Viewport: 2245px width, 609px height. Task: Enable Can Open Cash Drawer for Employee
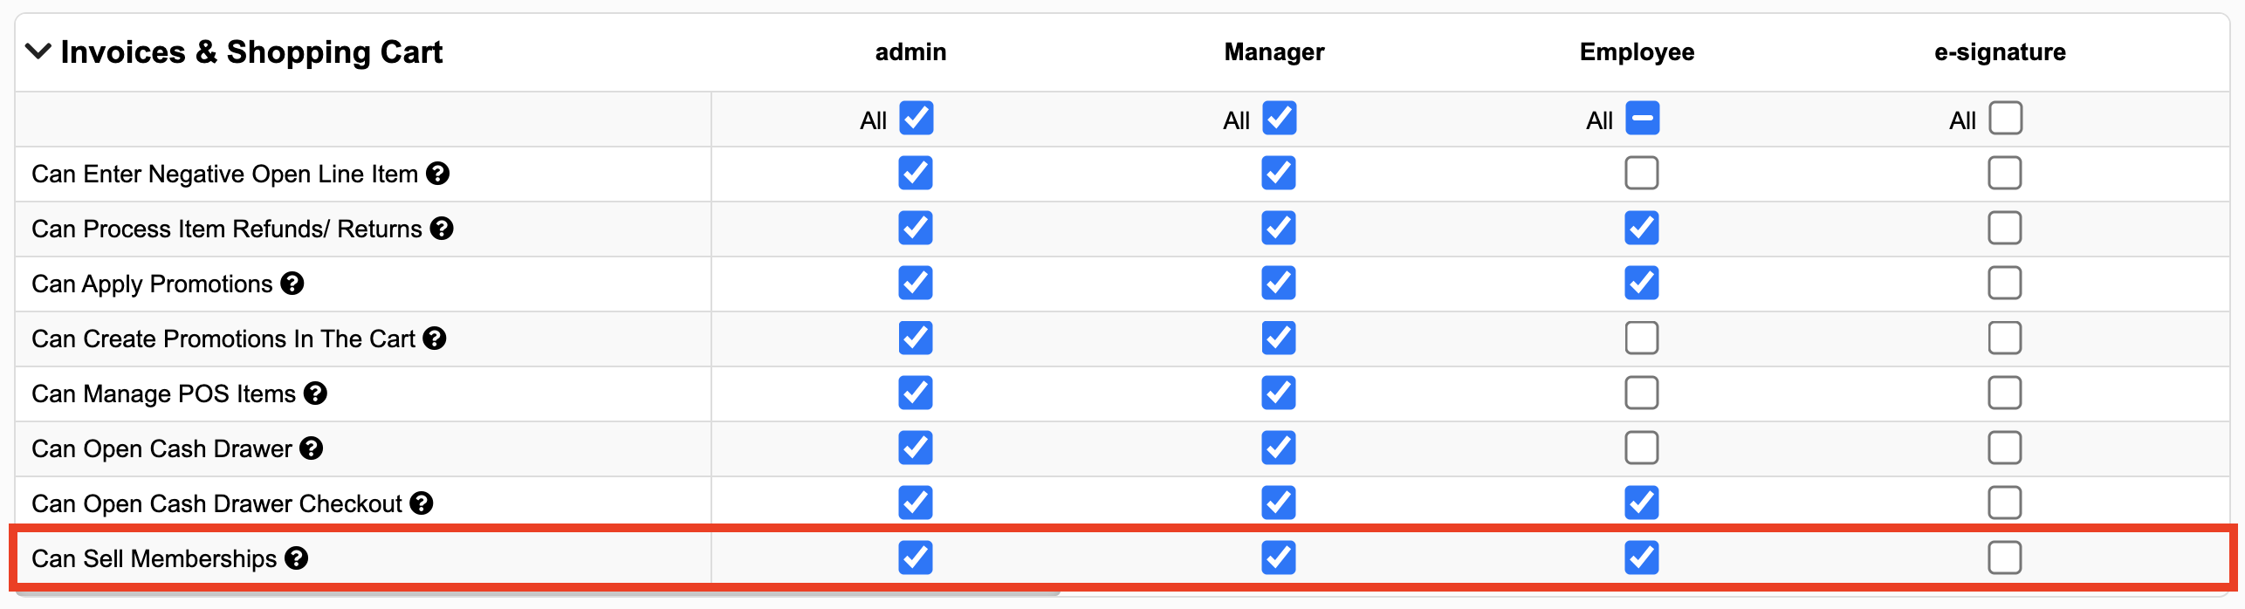(x=1642, y=448)
